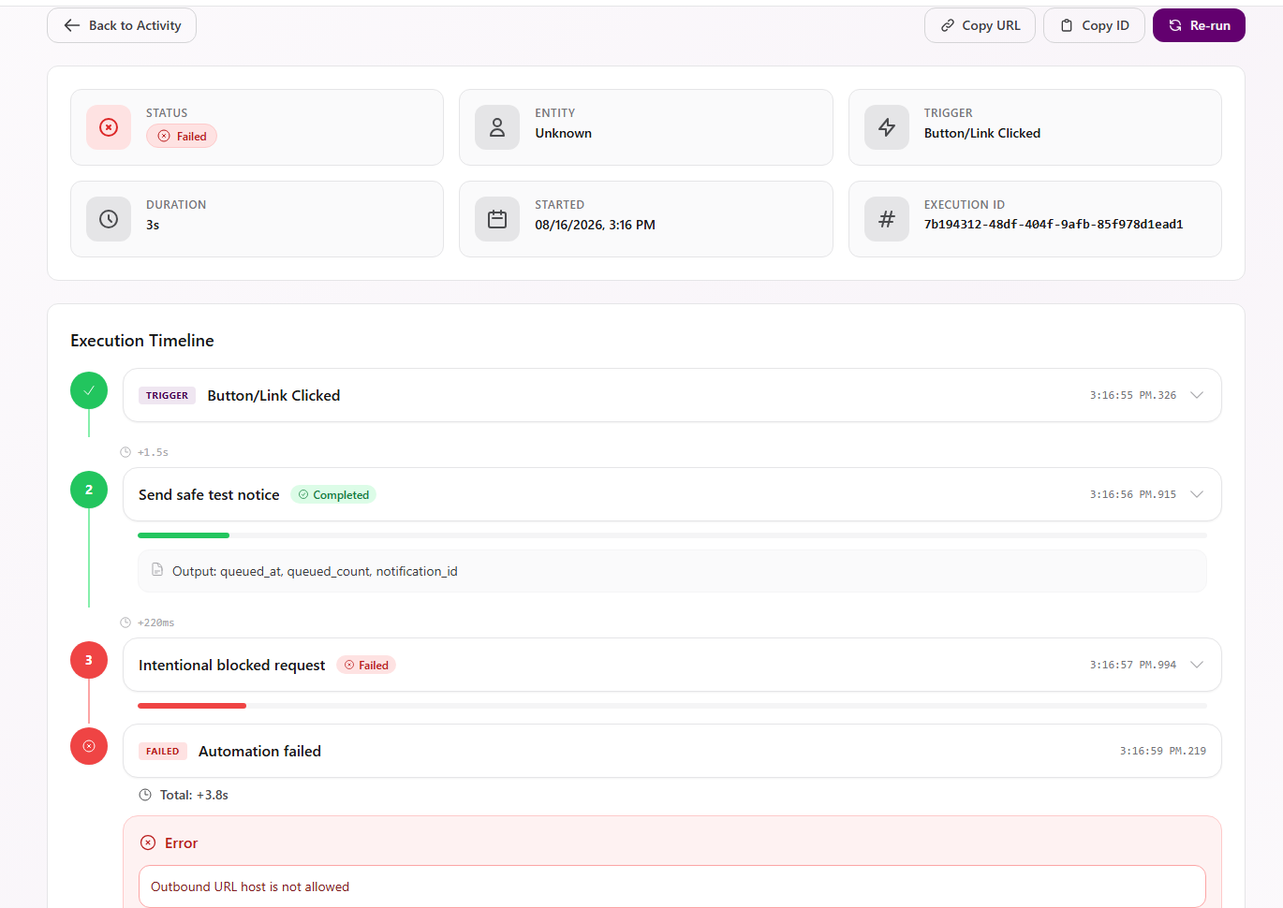Click the Started calendar icon
Screen dimensions: 1283x908
point(497,219)
